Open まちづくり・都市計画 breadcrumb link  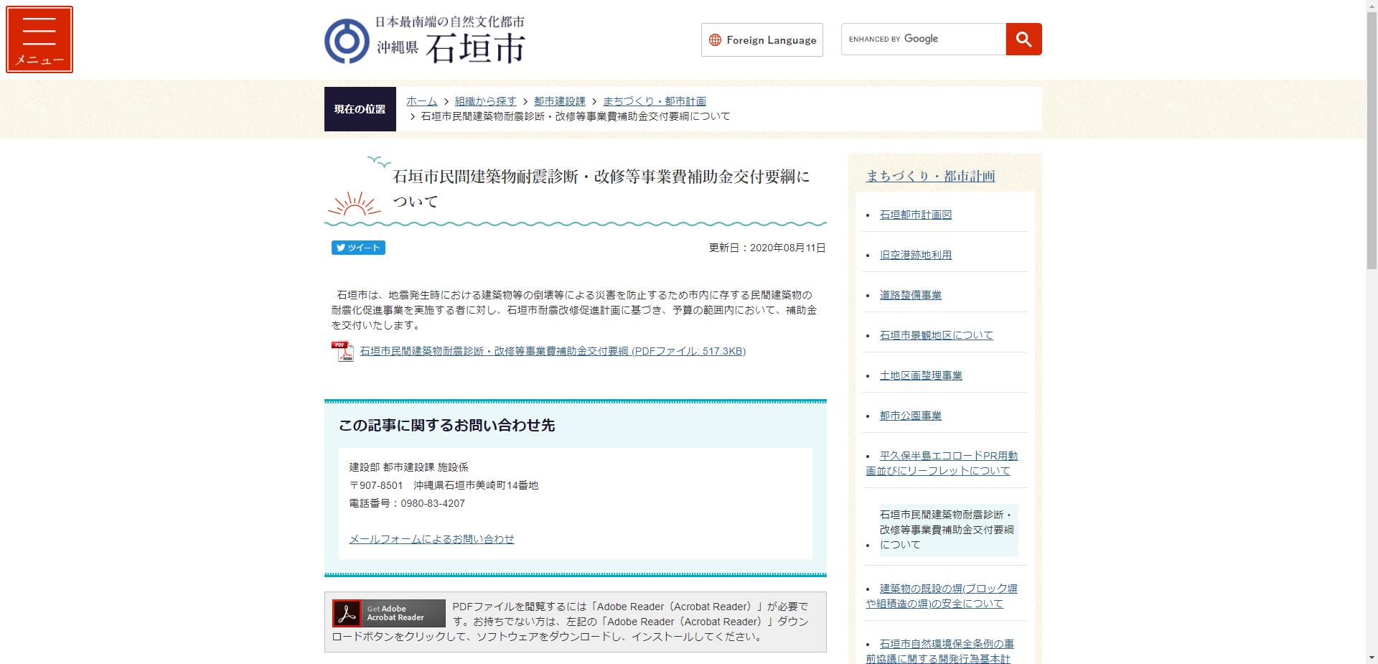653,101
